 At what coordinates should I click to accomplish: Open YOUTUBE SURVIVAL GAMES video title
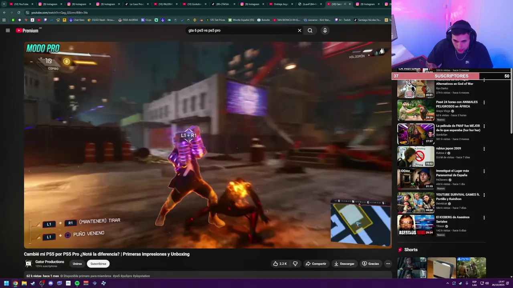[458, 197]
